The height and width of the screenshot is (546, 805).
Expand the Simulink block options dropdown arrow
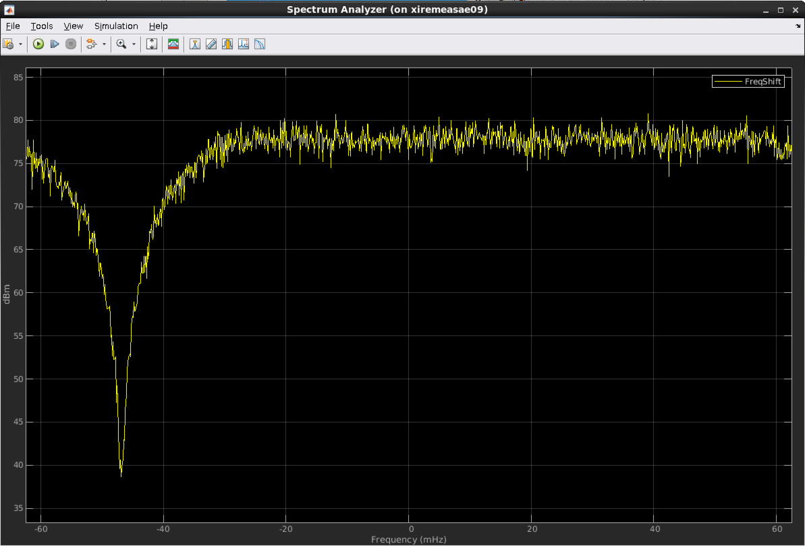(x=104, y=45)
